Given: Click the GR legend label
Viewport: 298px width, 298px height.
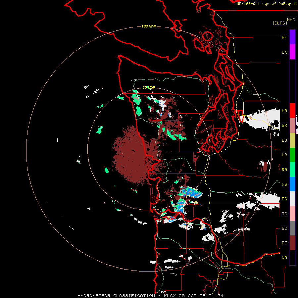Looking at the screenshot, I should point(284,125).
